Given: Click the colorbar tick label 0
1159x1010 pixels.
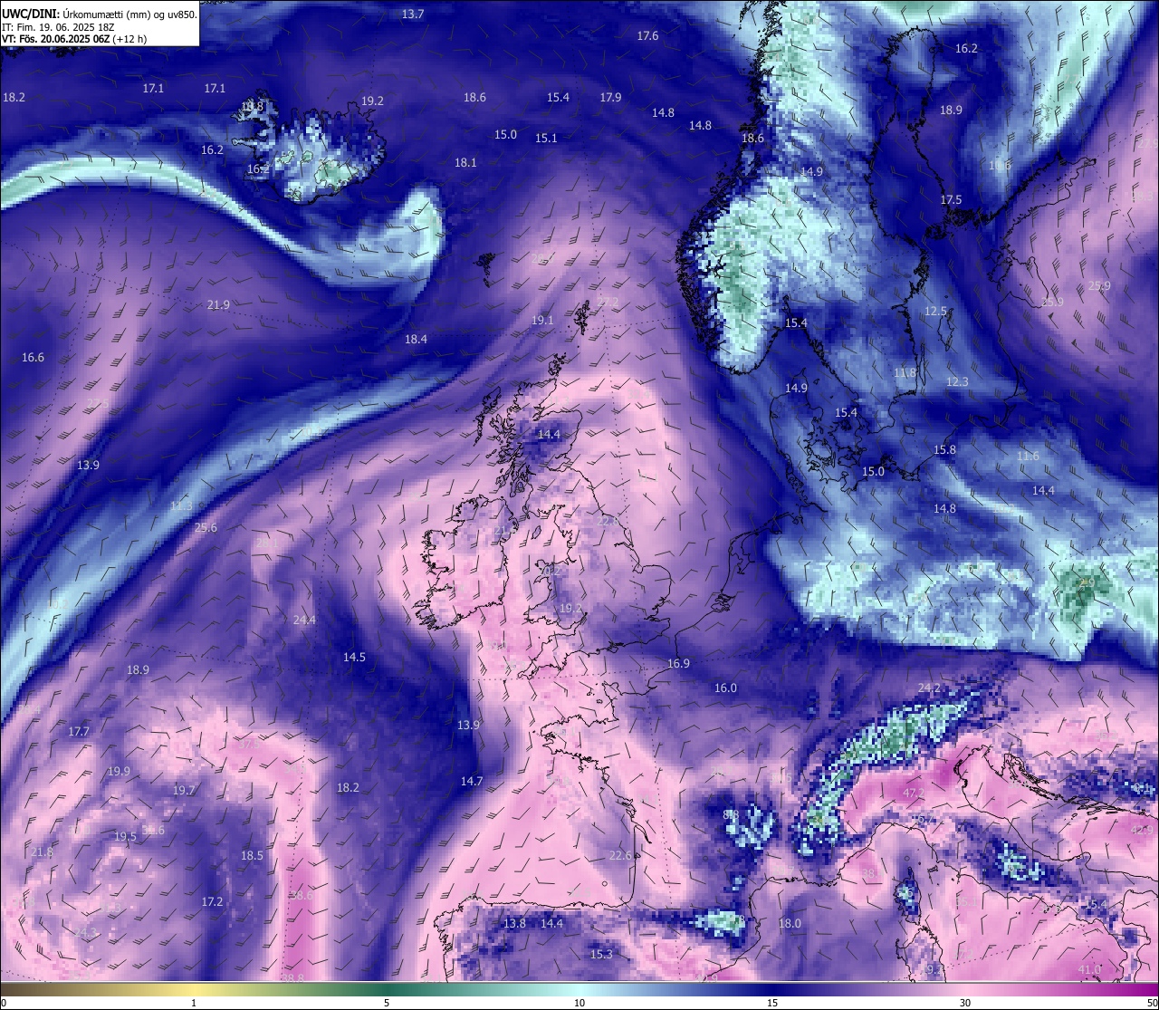Looking at the screenshot, I should click(x=4, y=1003).
